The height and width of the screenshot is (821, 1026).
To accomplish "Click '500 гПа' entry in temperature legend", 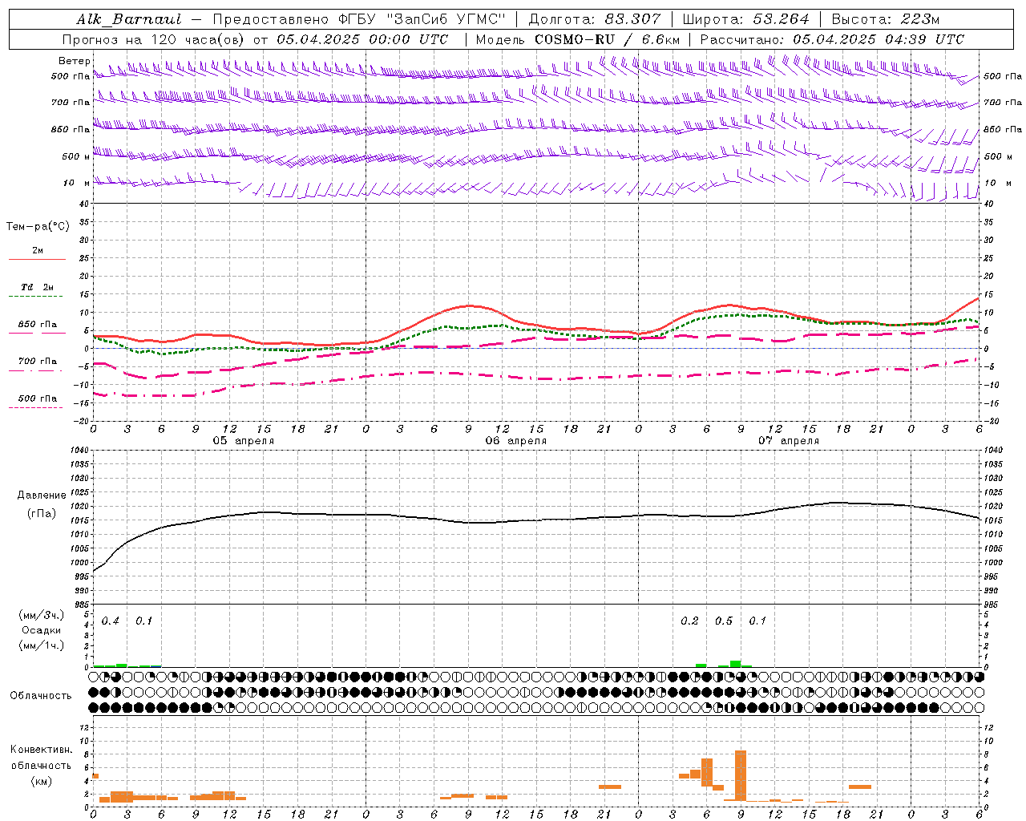I will tap(37, 398).
